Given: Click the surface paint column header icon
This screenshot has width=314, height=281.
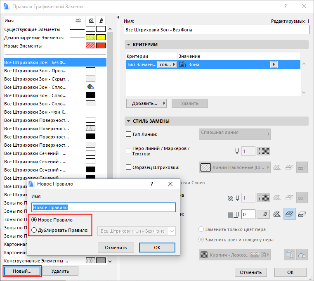Looking at the screenshot, I should 102,21.
